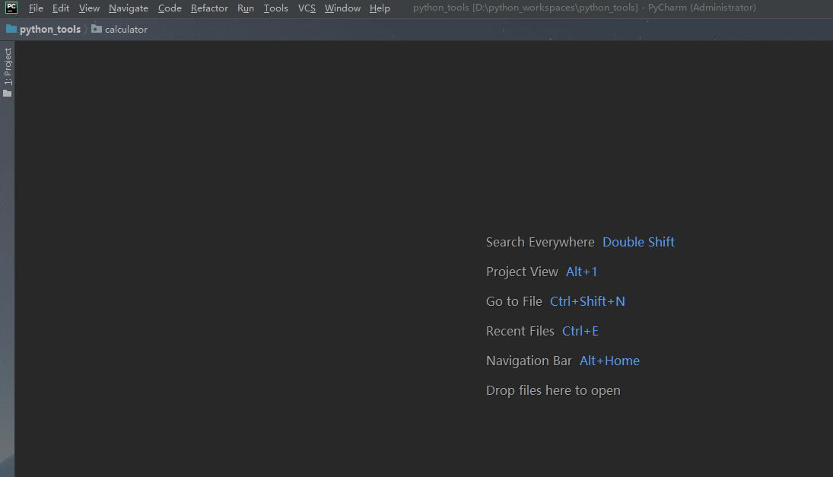Image resolution: width=833 pixels, height=477 pixels.
Task: Select calculator folder in the navigation bar
Action: click(x=126, y=29)
